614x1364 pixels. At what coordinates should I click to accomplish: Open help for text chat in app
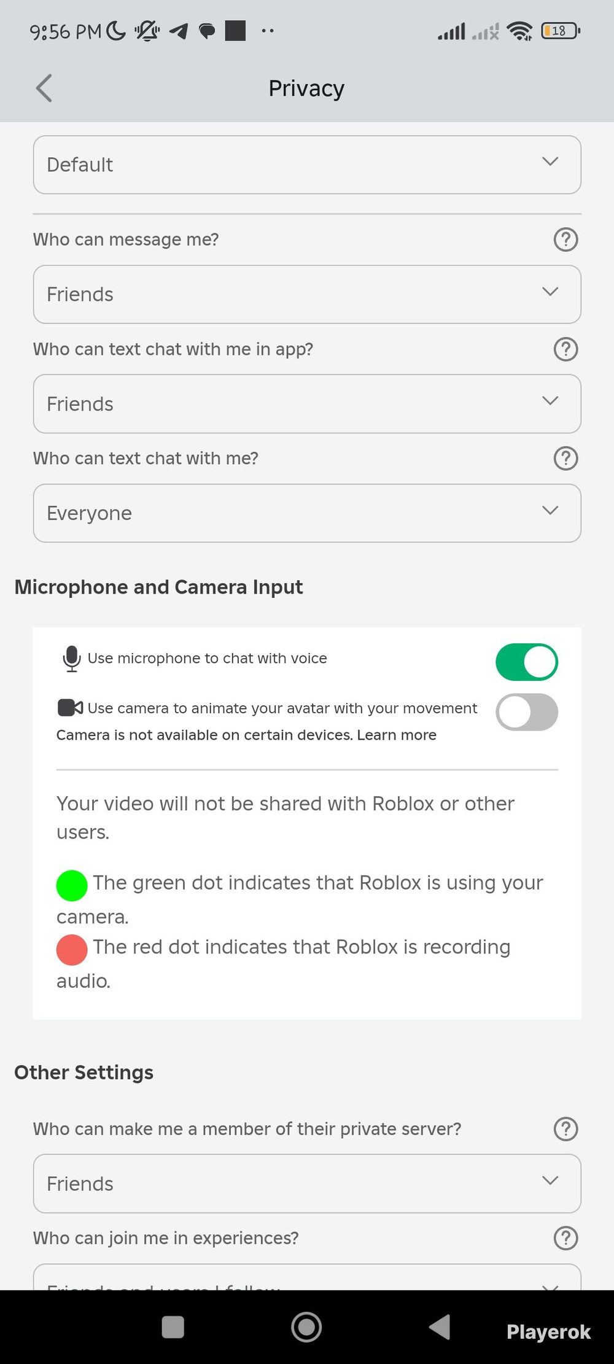click(565, 349)
